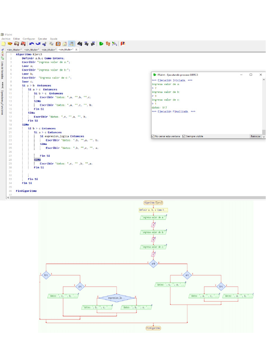The height and width of the screenshot is (355, 266).
Task: Switch to the first <sin_titulo> tab
Action: pos(14,50)
